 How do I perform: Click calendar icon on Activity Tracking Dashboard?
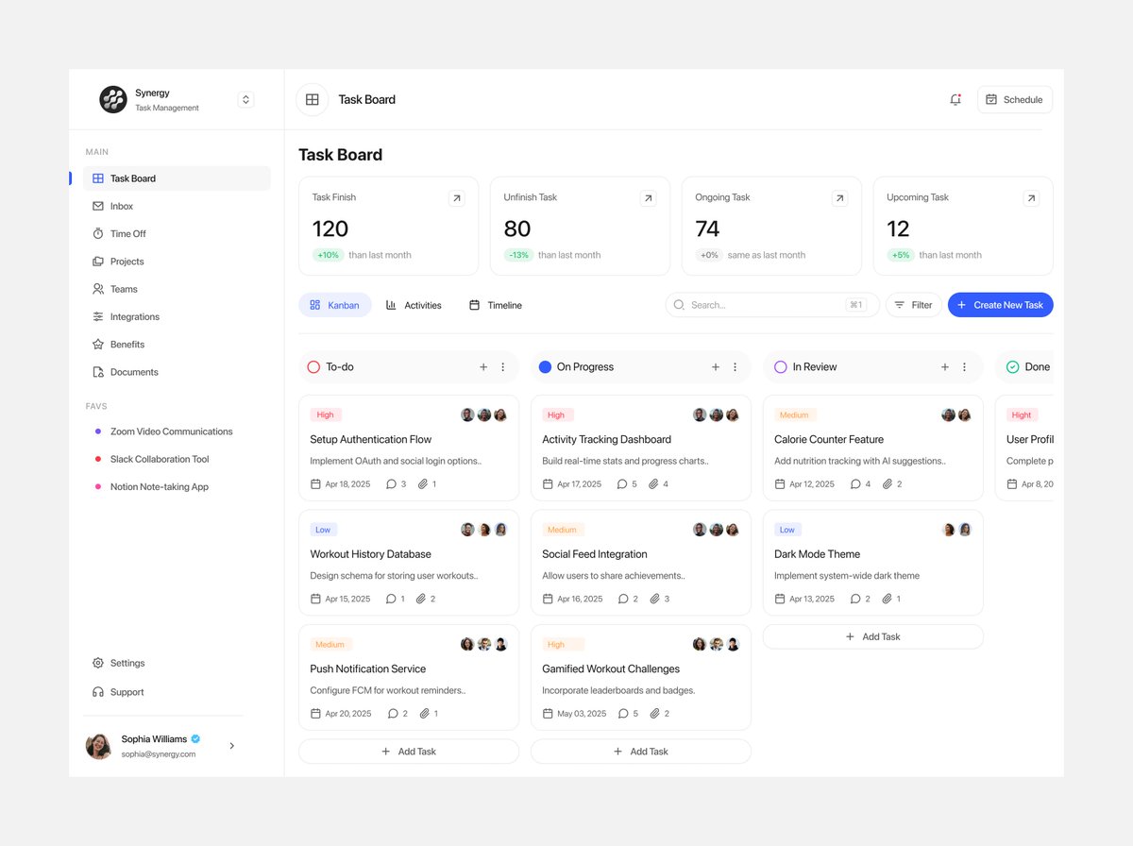pos(548,484)
